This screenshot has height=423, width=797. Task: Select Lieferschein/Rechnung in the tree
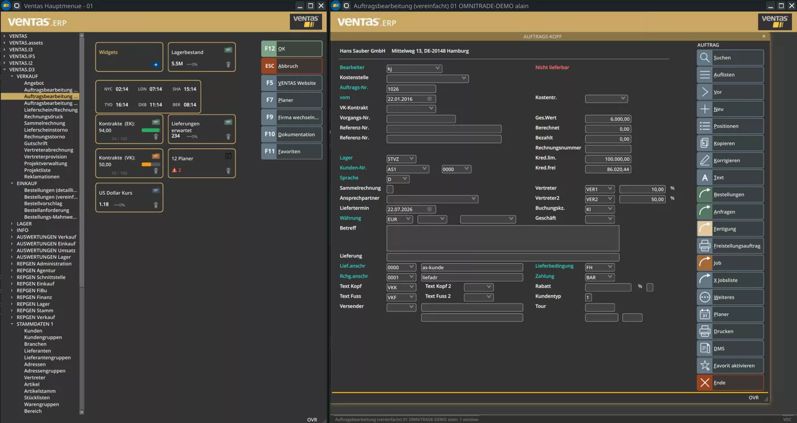point(51,110)
